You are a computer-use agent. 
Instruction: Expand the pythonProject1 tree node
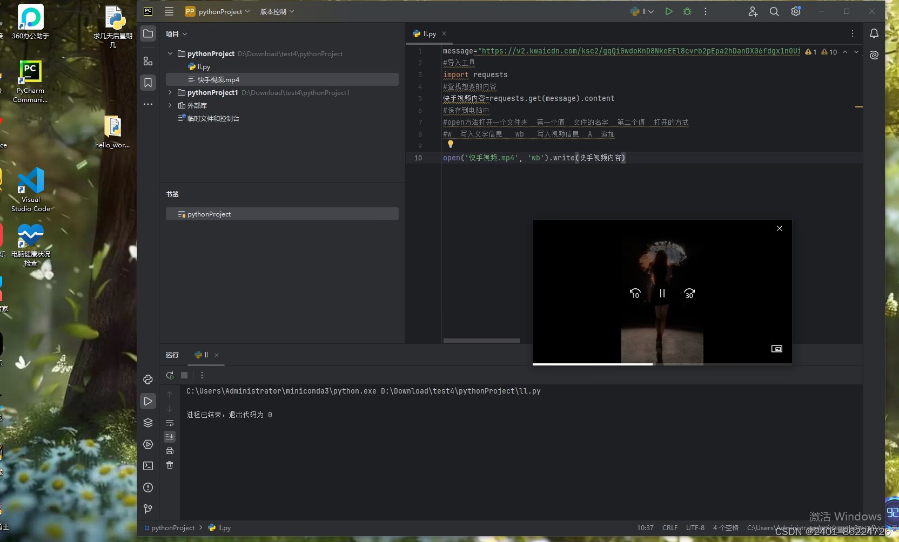[x=170, y=92]
